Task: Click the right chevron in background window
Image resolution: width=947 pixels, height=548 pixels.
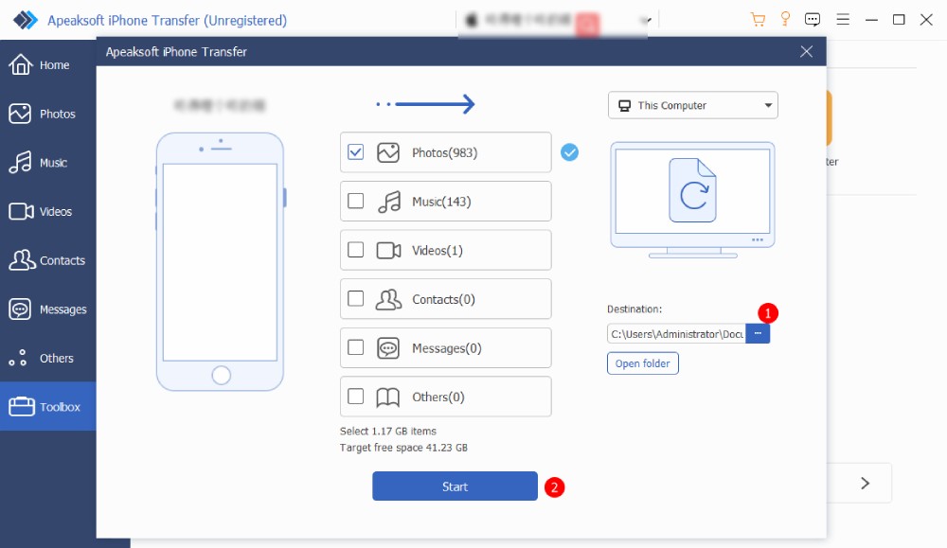Action: [865, 483]
